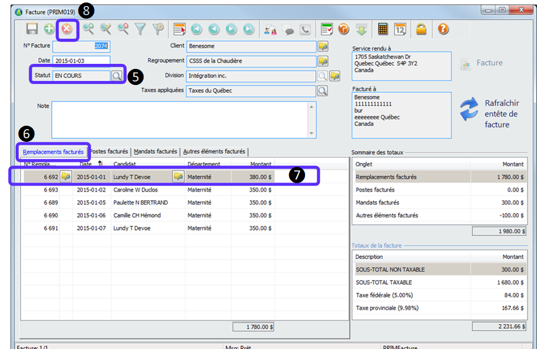Open the Statut lookup magnifier

point(116,76)
